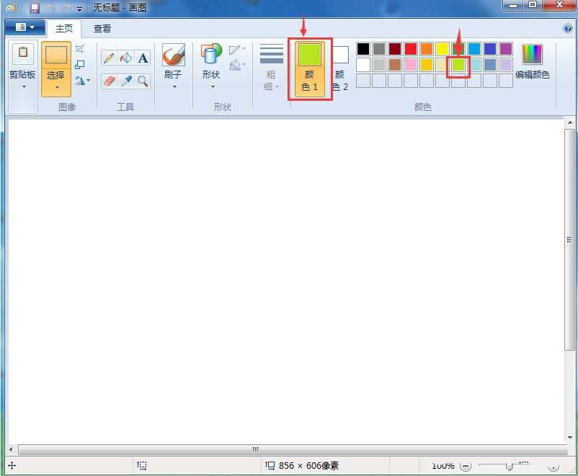The width and height of the screenshot is (578, 476).
Task: Activate Color 2 (颜色 2) selector
Action: pyautogui.click(x=340, y=69)
